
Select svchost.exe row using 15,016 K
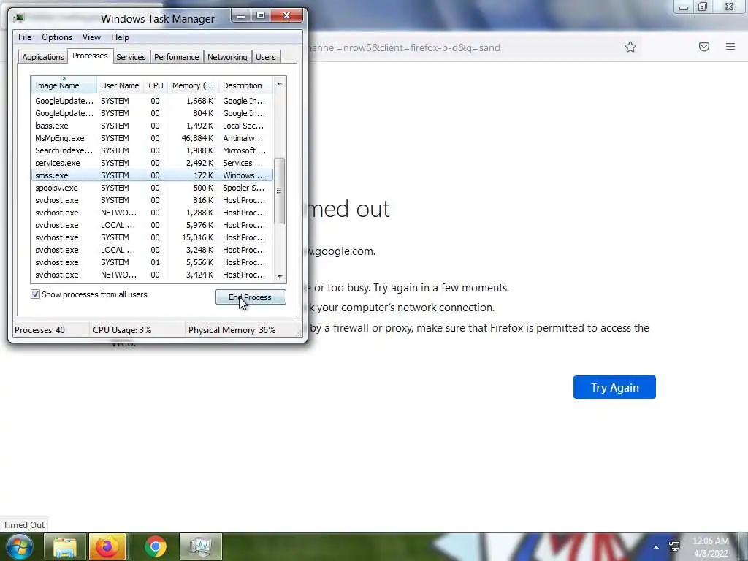point(152,237)
